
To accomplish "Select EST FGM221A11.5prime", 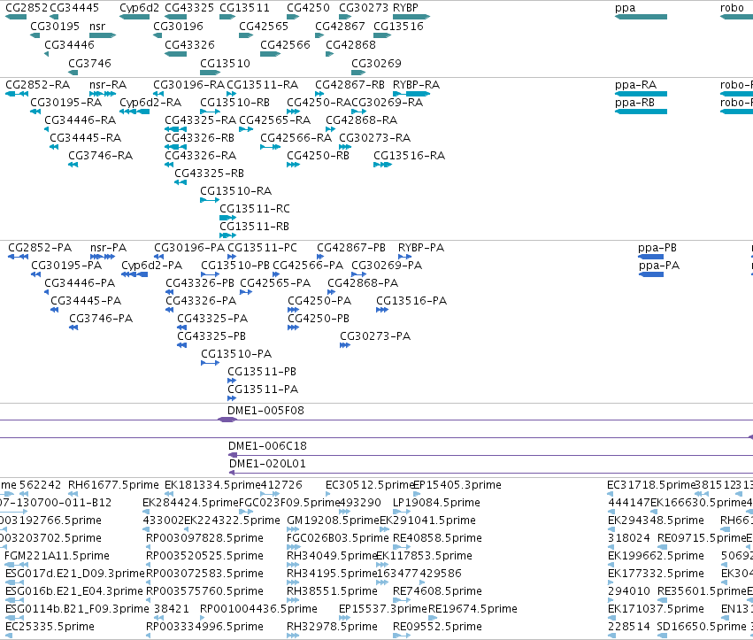I will tap(58, 556).
